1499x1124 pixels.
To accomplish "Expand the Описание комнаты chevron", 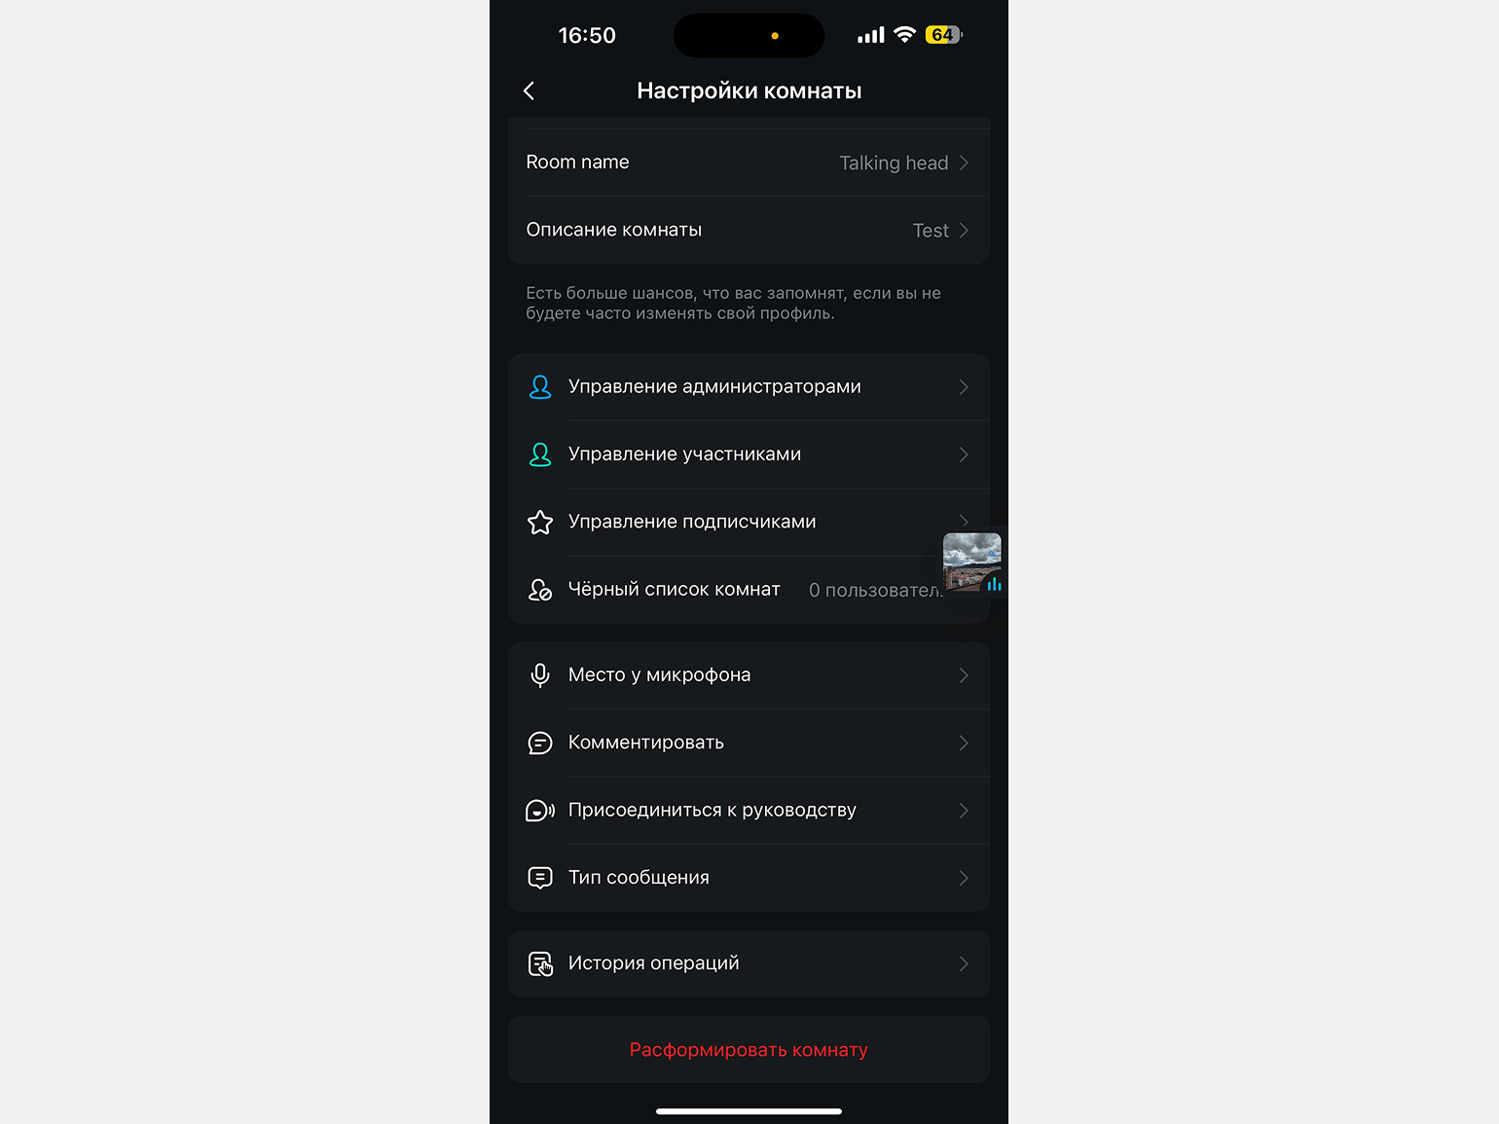I will pyautogui.click(x=964, y=231).
